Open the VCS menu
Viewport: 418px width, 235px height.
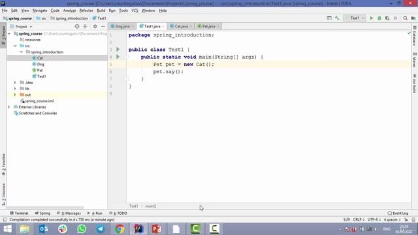coord(135,10)
